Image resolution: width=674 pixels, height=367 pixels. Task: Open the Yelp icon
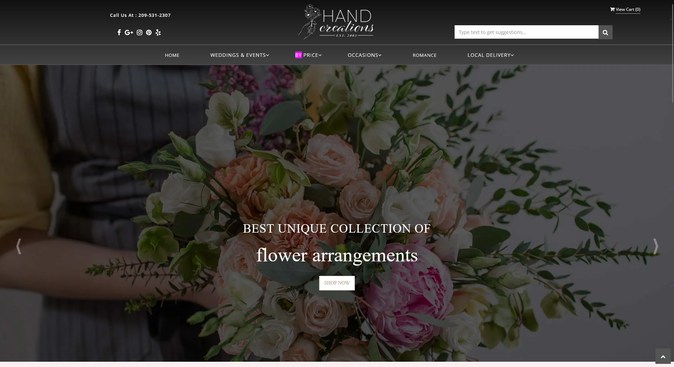pos(158,32)
